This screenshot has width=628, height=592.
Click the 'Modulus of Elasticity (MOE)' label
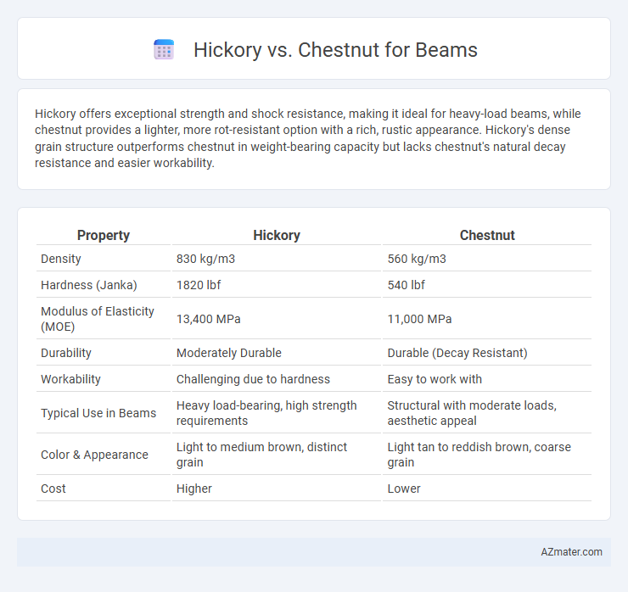click(x=98, y=319)
